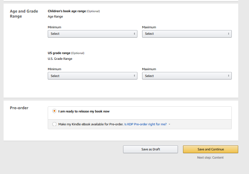Open the age range Maximum dropdown
Image resolution: width=249 pixels, height=174 pixels.
click(x=187, y=34)
